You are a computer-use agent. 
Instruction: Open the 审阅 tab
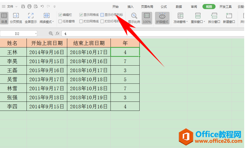point(194,7)
